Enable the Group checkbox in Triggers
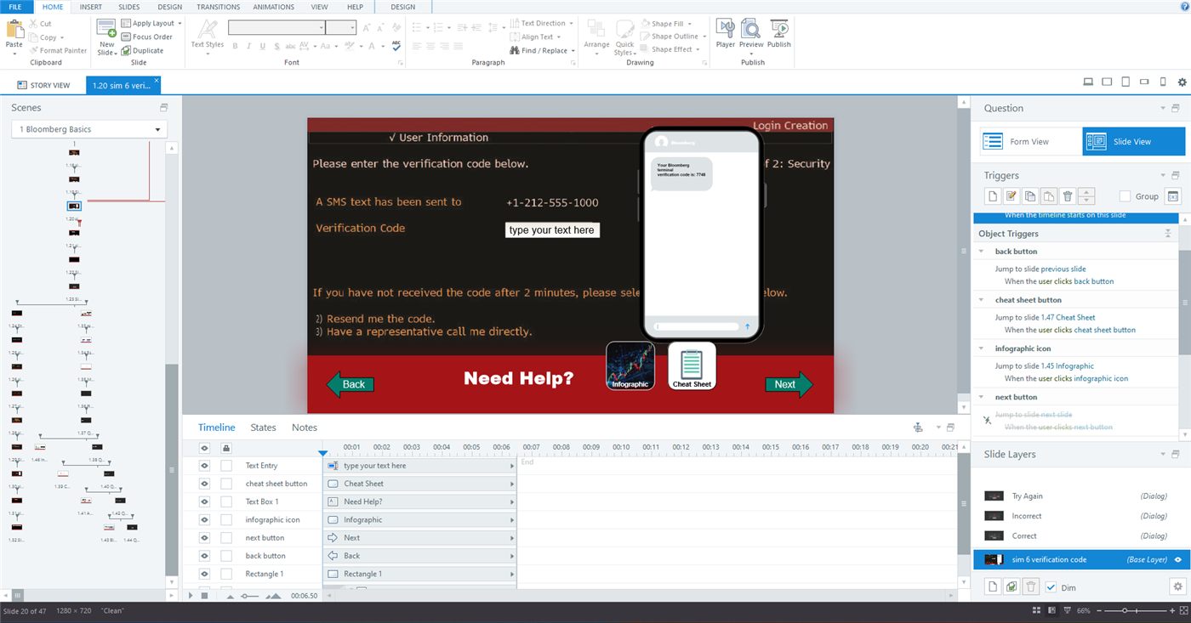The image size is (1191, 623). [x=1125, y=196]
